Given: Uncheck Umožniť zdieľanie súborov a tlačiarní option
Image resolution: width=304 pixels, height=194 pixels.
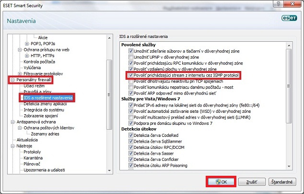Looking at the screenshot, I should click(131, 51).
